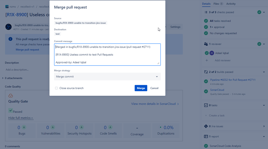Collapse the 1 reviewer section
The height and width of the screenshot is (149, 268).
click(x=264, y=44)
